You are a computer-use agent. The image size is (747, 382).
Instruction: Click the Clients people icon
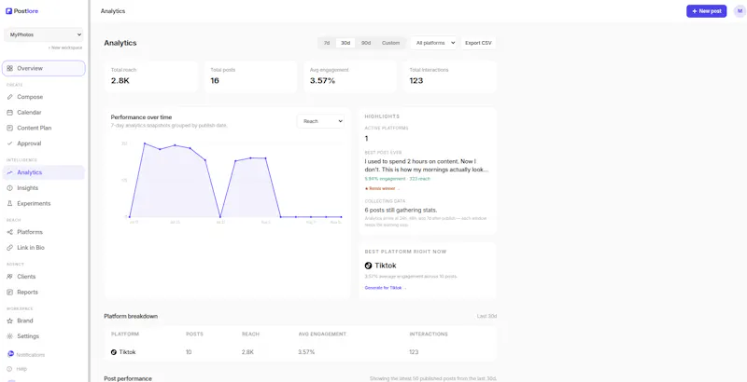(x=10, y=277)
